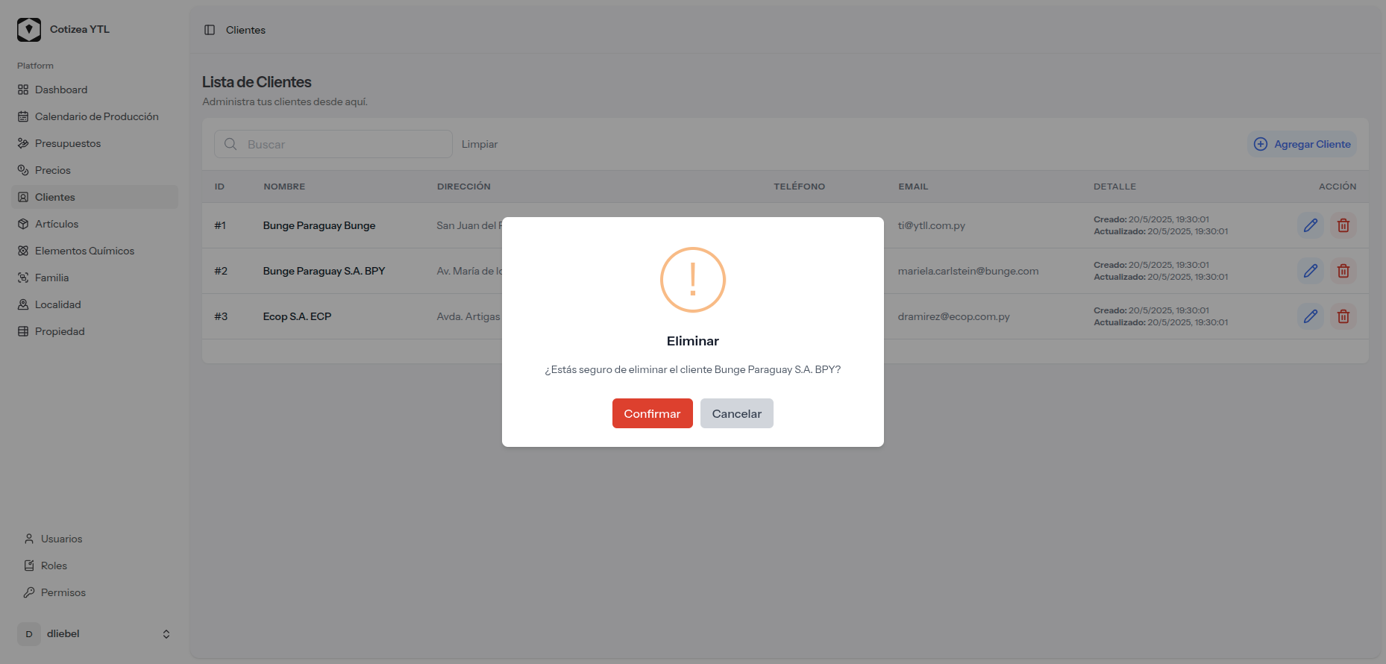
Task: Go to Calendario de Producción
Action: [x=96, y=116]
